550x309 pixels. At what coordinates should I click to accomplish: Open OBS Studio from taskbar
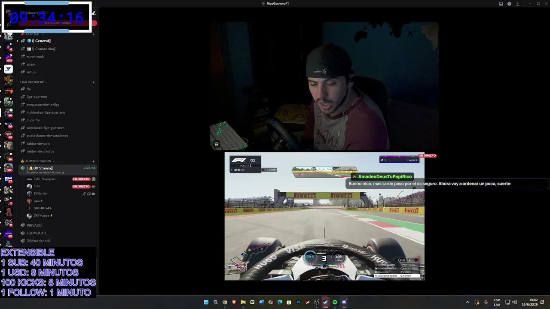(317, 302)
